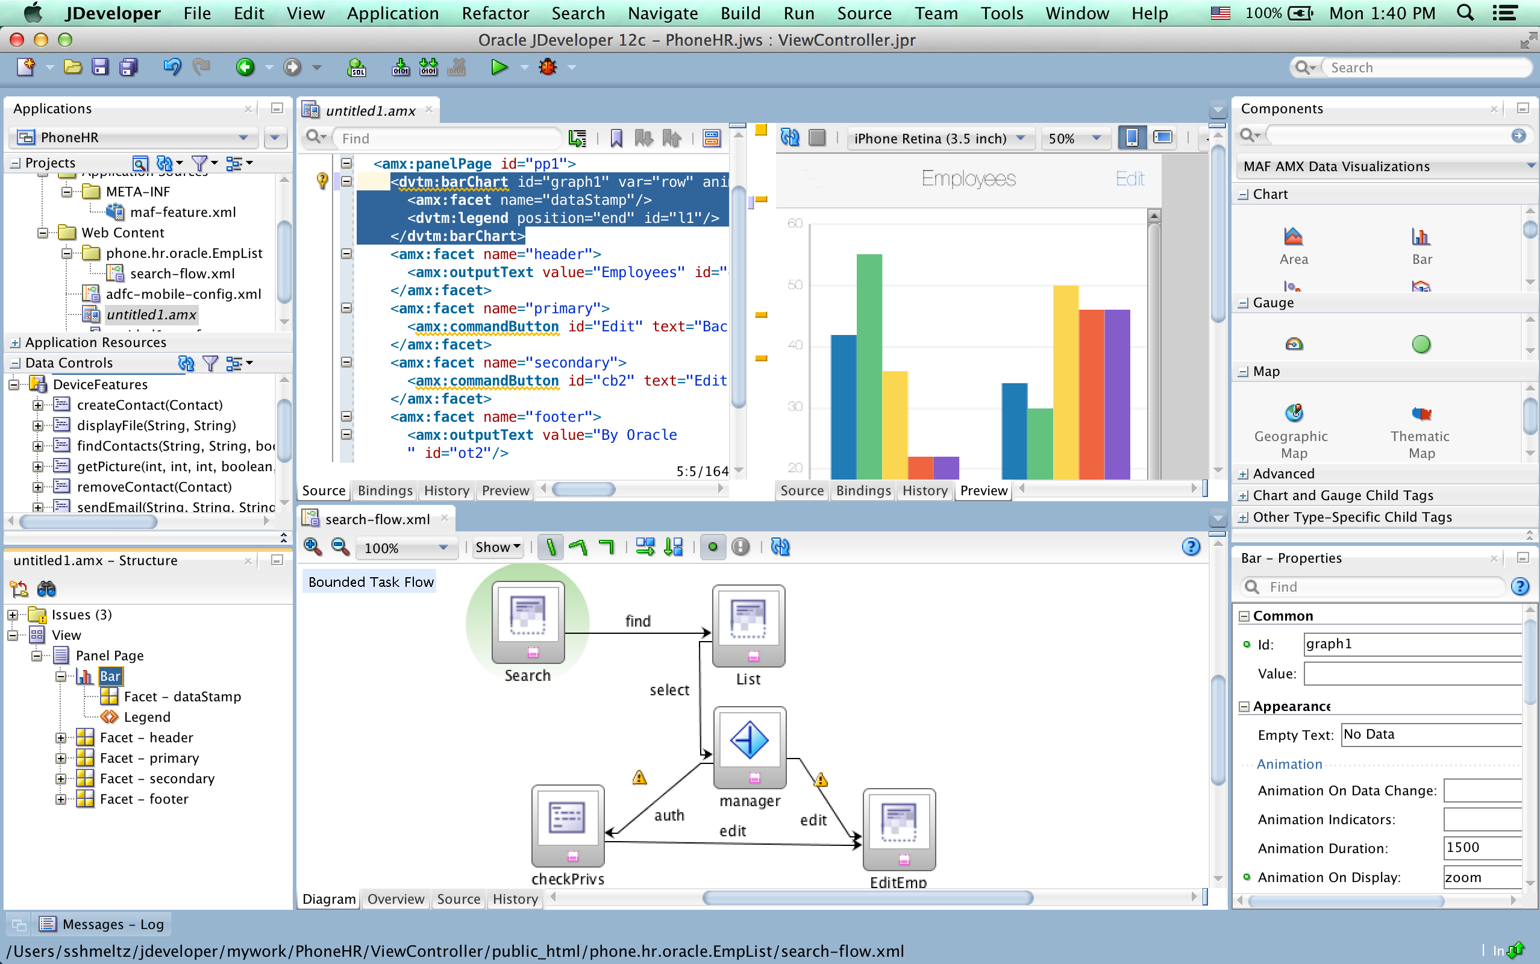Click the green Run play icon
Screen dimensions: 1540x964
click(x=499, y=67)
